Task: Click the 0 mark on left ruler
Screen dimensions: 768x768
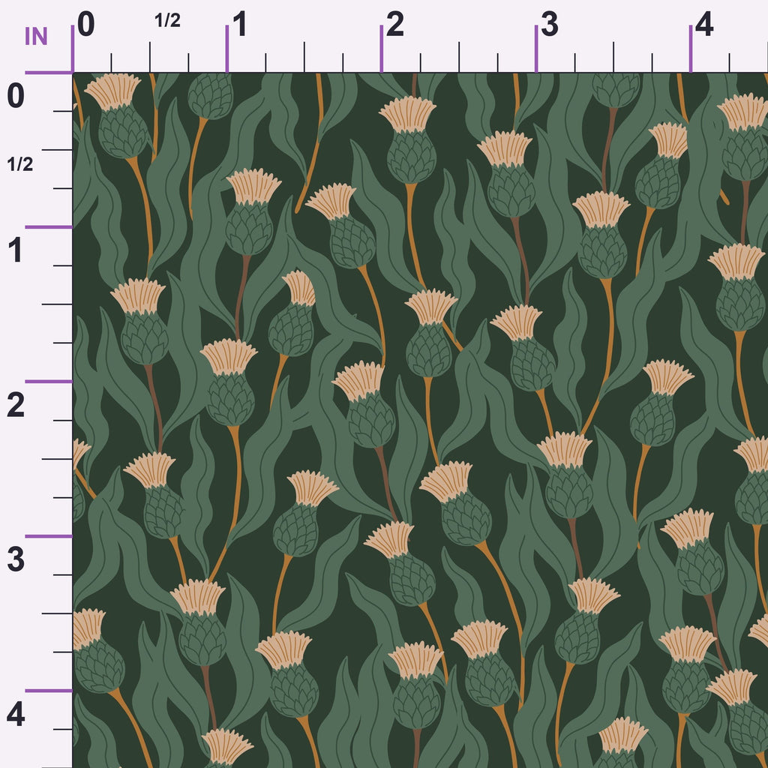Action: (16, 96)
